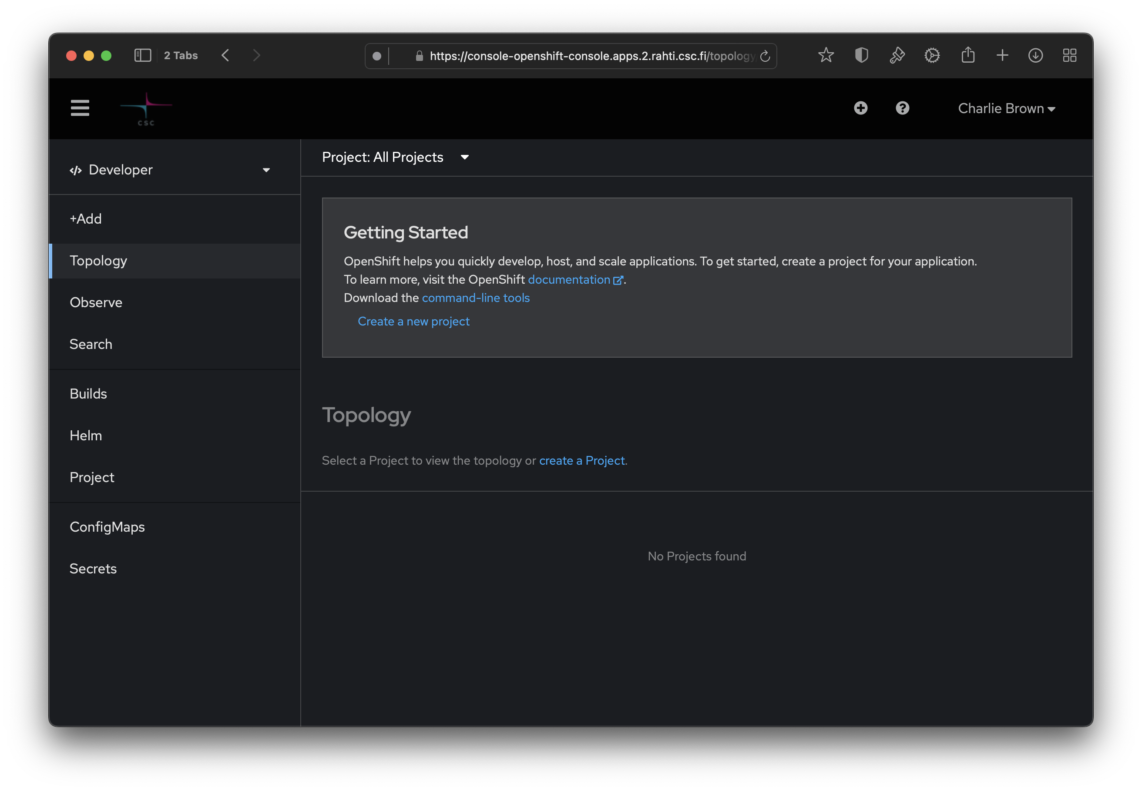The image size is (1142, 791).
Task: Reload the page from address bar
Action: 765,56
